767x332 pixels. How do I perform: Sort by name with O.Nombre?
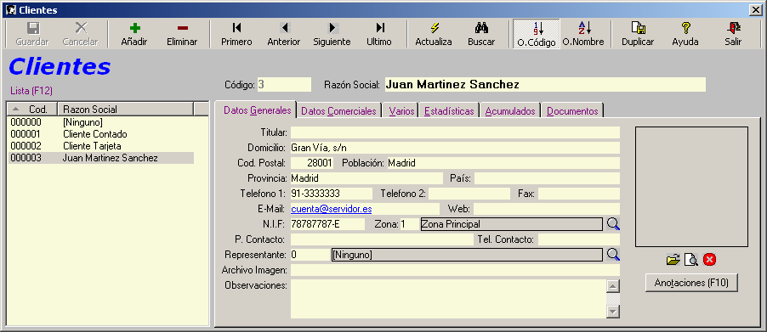click(x=583, y=34)
